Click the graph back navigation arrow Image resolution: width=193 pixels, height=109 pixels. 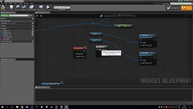pyautogui.click(x=37, y=16)
